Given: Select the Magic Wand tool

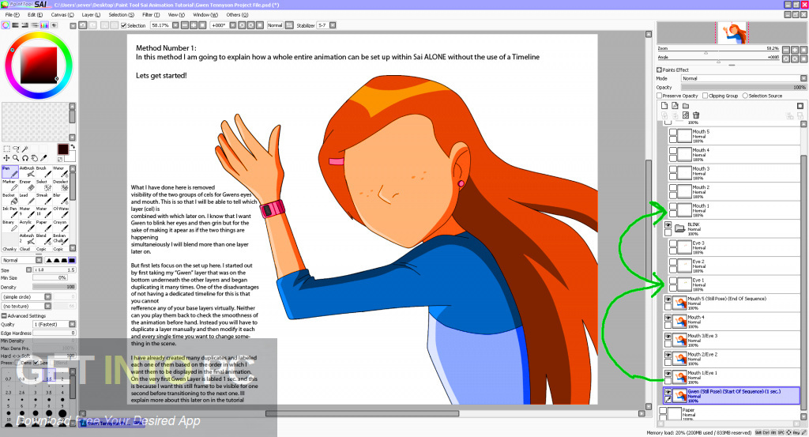Looking at the screenshot, I should click(x=24, y=149).
